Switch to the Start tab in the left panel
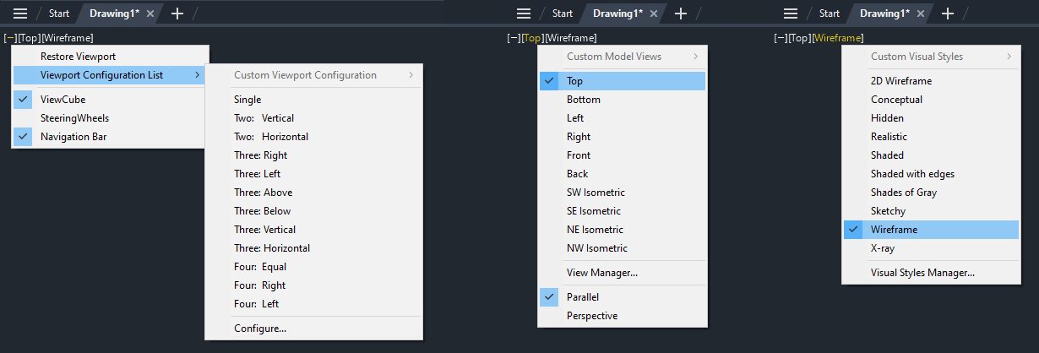 59,14
